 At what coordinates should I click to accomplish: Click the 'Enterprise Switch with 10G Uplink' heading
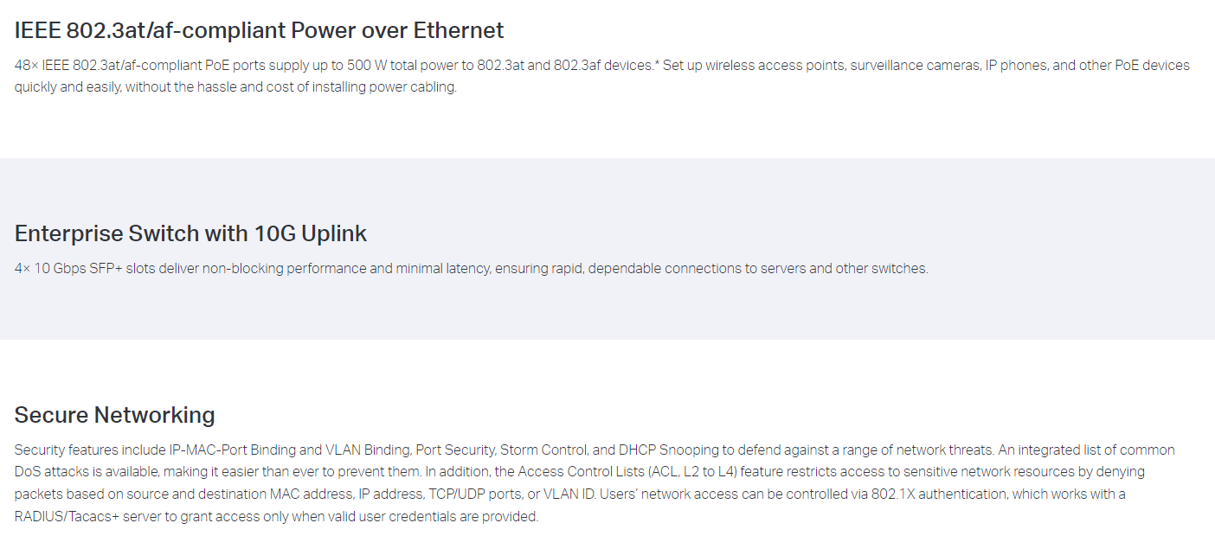tap(190, 233)
